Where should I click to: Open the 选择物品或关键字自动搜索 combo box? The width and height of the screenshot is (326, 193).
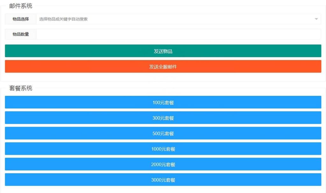[175, 19]
